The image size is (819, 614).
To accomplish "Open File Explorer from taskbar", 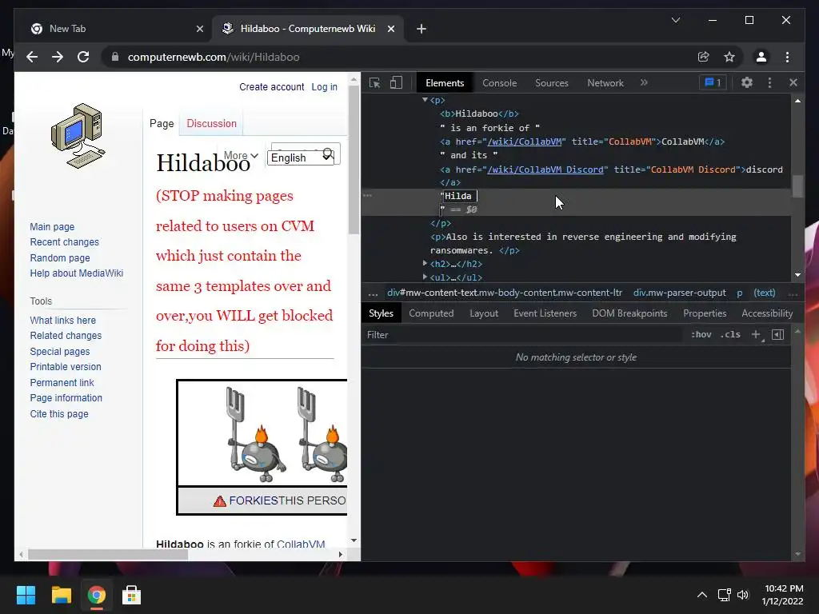I will click(x=61, y=595).
